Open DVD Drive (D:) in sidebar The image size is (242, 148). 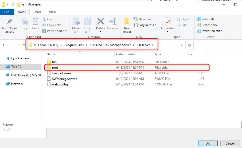coord(26,75)
